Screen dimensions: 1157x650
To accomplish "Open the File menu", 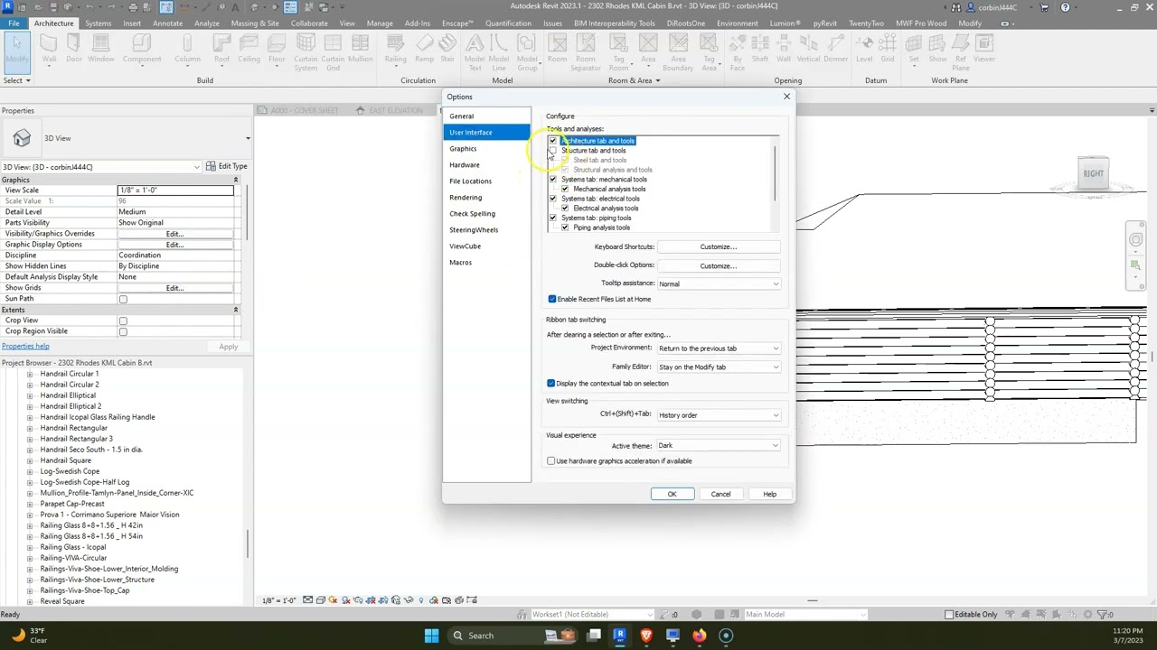I will click(14, 23).
